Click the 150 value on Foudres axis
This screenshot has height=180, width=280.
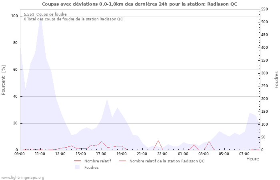(x=264, y=112)
